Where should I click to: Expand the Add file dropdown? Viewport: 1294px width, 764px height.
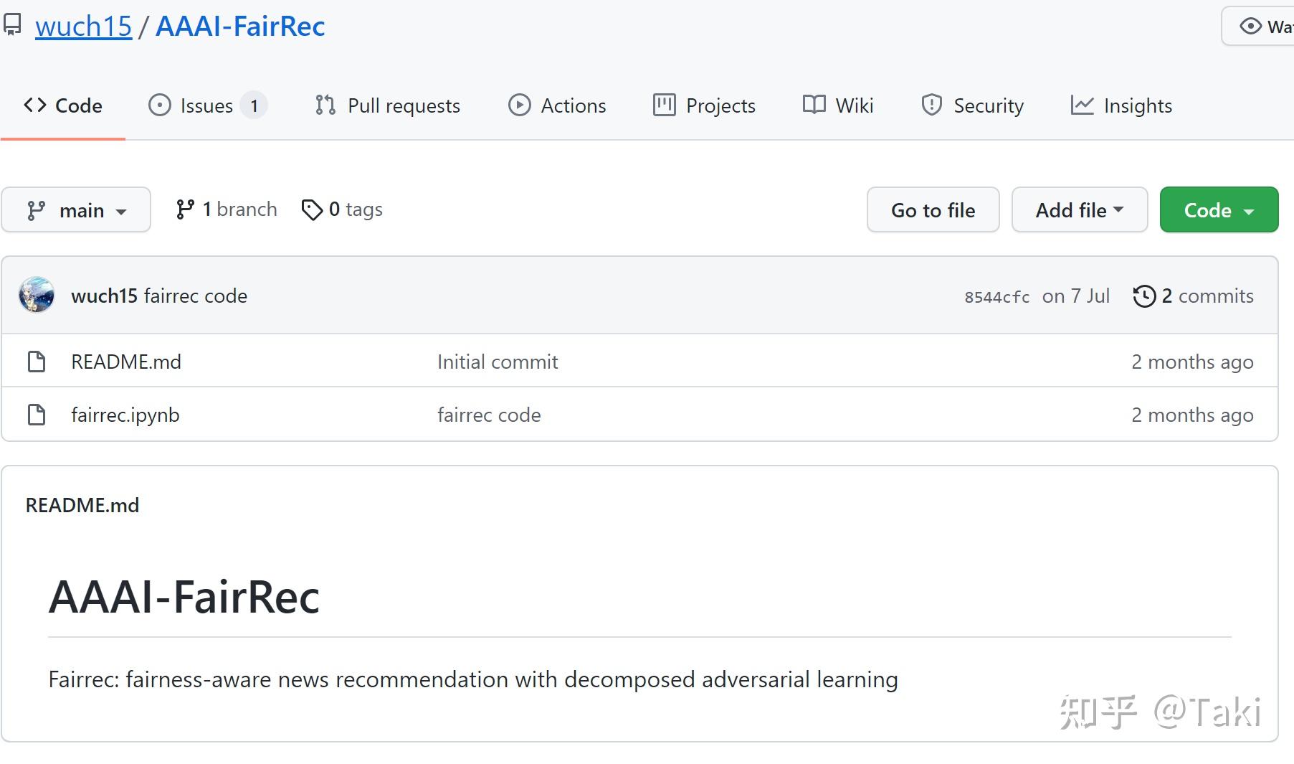point(1080,209)
